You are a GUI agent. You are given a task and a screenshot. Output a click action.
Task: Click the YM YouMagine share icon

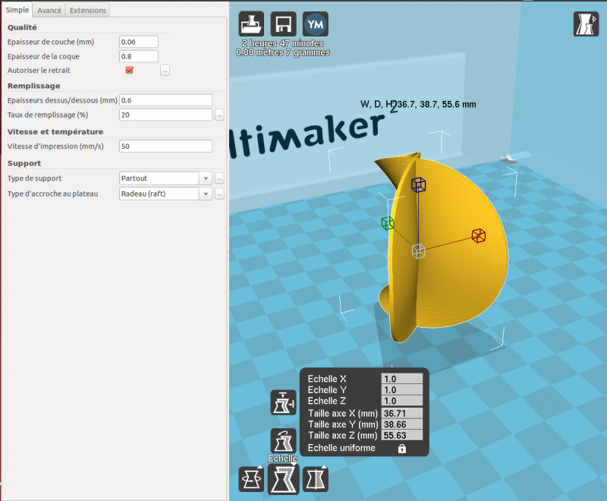tap(316, 24)
